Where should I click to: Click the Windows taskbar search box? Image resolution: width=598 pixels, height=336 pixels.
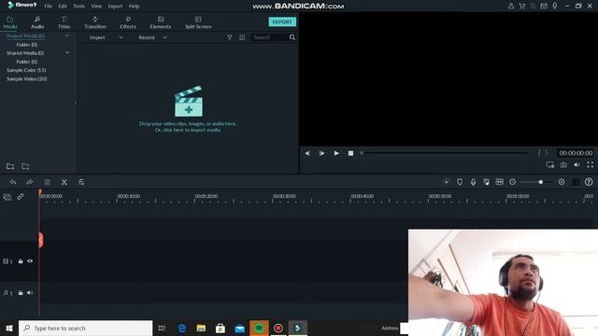point(85,328)
